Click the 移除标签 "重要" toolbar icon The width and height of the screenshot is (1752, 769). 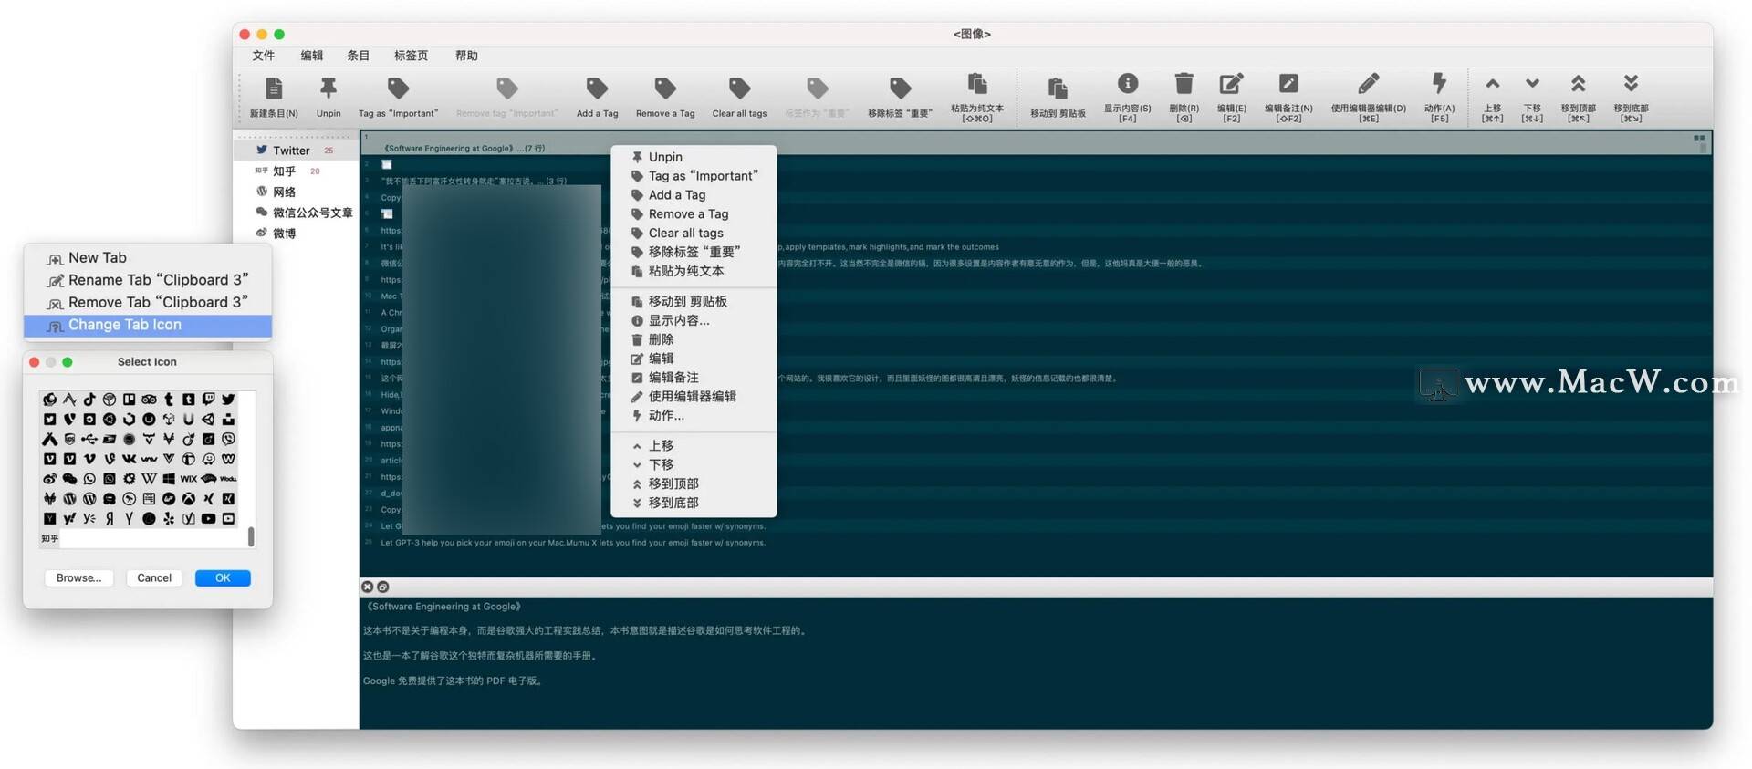[x=900, y=88]
